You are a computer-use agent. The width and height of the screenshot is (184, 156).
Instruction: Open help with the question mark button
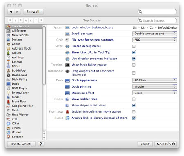pos(41,144)
